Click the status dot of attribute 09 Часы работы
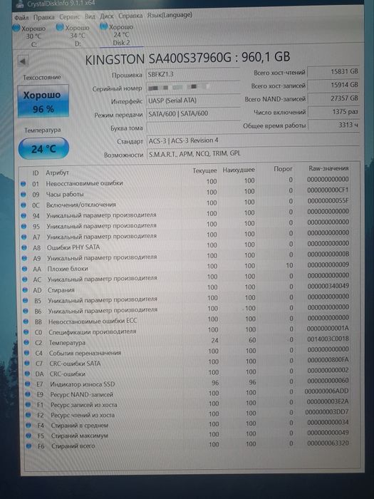This screenshot has width=374, height=499. (24, 195)
